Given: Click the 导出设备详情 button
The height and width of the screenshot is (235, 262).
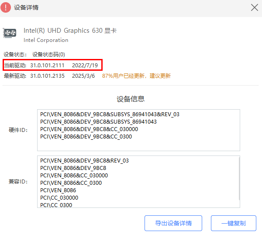Looking at the screenshot, I should [173, 223].
